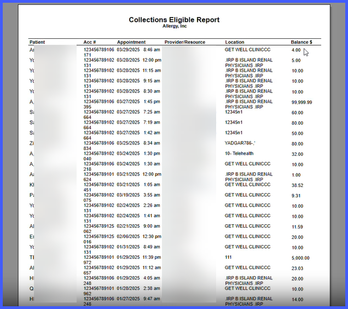Screen dimensions: 348x309
Task: Select the 14.00 balance value
Action: 298,300
